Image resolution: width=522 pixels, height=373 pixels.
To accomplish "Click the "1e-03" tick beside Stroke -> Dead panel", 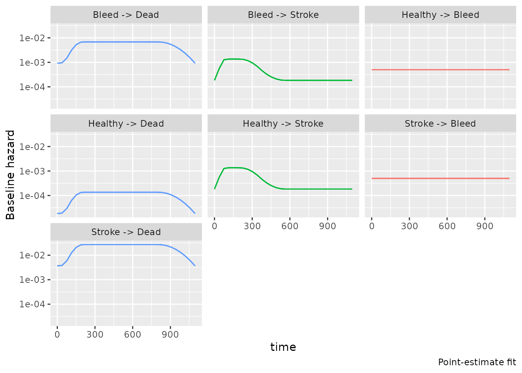I will (x=33, y=280).
